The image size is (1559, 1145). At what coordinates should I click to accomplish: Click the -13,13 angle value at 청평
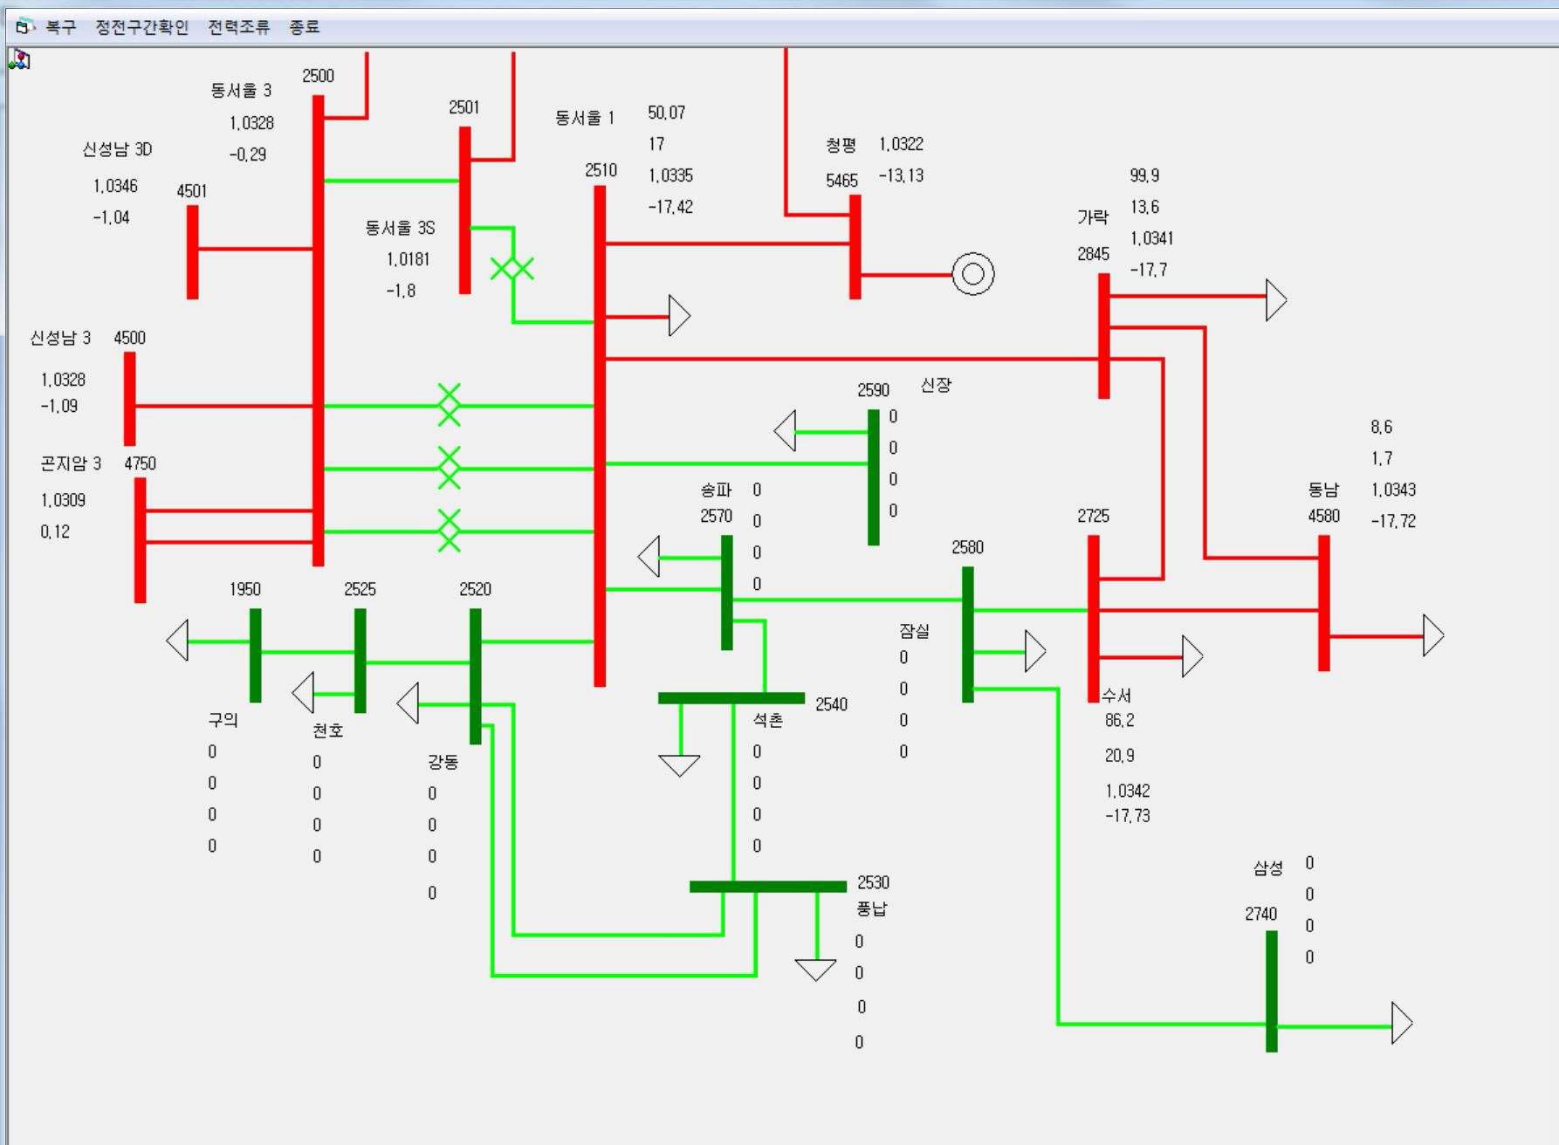(x=901, y=175)
